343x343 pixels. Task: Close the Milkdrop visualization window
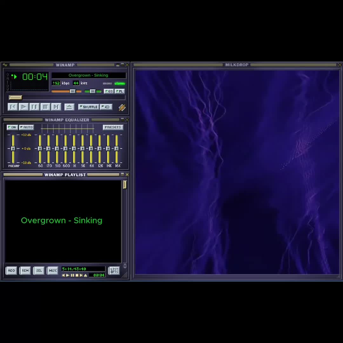[340, 65]
